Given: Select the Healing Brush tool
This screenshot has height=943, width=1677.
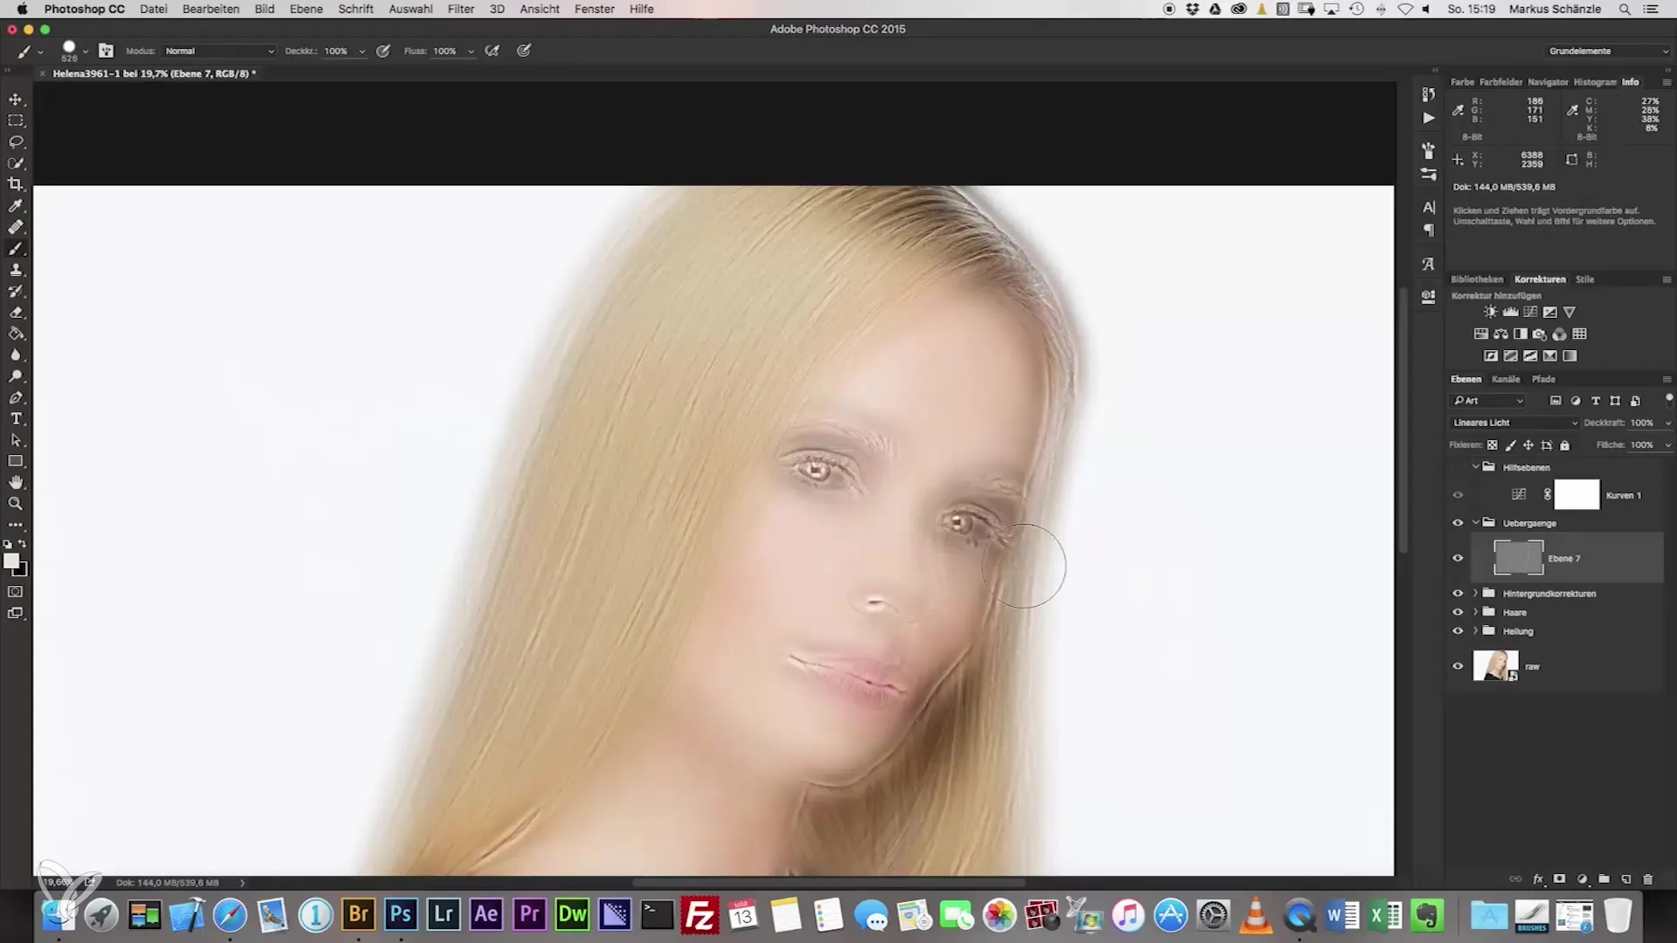Looking at the screenshot, I should (x=16, y=227).
